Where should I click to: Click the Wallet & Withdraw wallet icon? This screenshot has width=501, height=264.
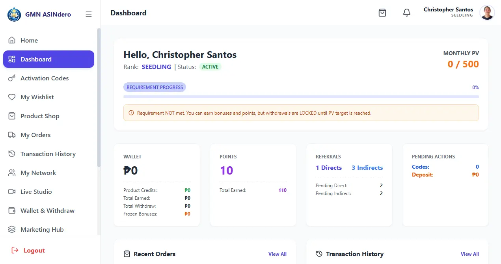(12, 210)
